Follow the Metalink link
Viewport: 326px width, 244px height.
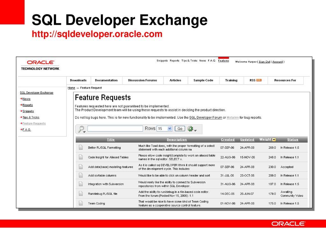point(233,118)
